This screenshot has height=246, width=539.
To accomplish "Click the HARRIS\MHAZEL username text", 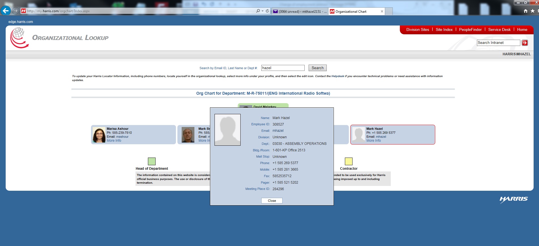I will coord(517,54).
